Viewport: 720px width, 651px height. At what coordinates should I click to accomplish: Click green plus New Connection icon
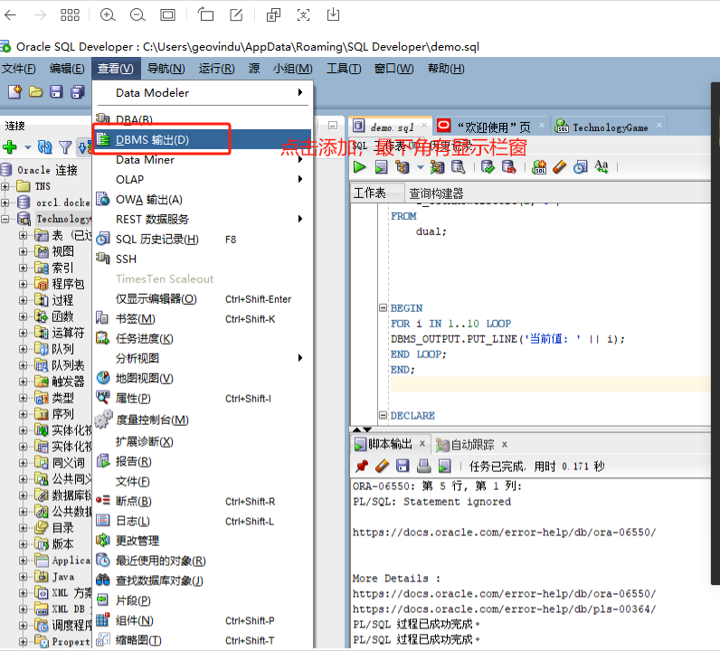pyautogui.click(x=10, y=147)
